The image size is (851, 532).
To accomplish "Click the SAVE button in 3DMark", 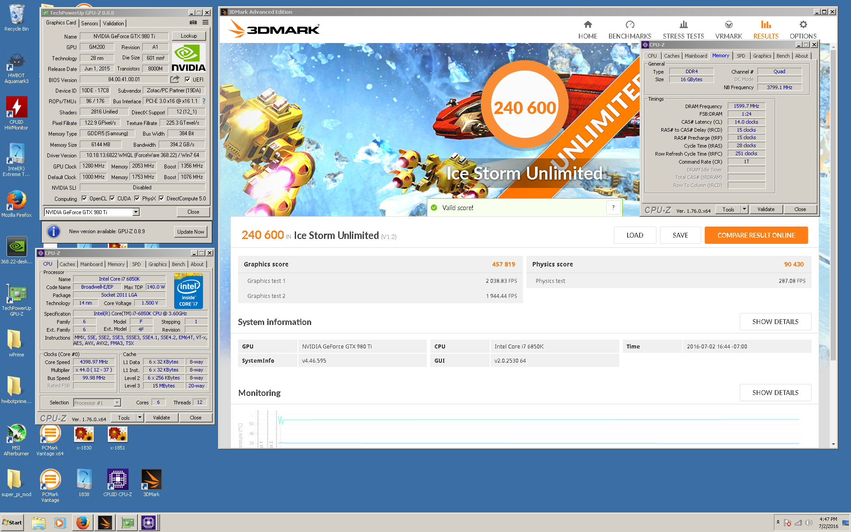I will tap(680, 235).
